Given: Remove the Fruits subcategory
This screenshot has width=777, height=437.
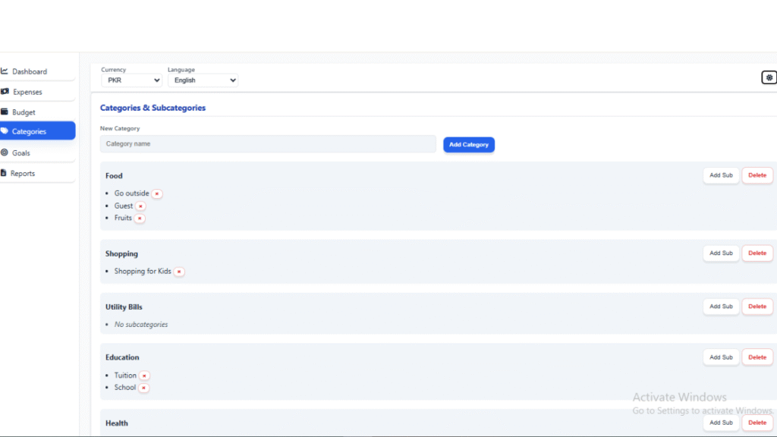Looking at the screenshot, I should click(141, 218).
